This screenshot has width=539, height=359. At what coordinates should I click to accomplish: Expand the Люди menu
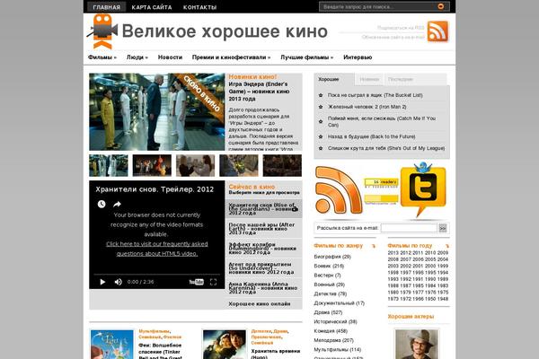pyautogui.click(x=137, y=57)
